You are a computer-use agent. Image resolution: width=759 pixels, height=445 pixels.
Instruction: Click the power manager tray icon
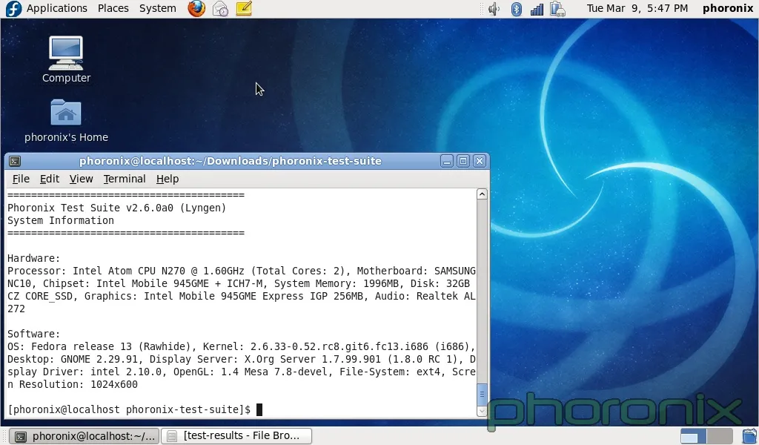pos(557,9)
